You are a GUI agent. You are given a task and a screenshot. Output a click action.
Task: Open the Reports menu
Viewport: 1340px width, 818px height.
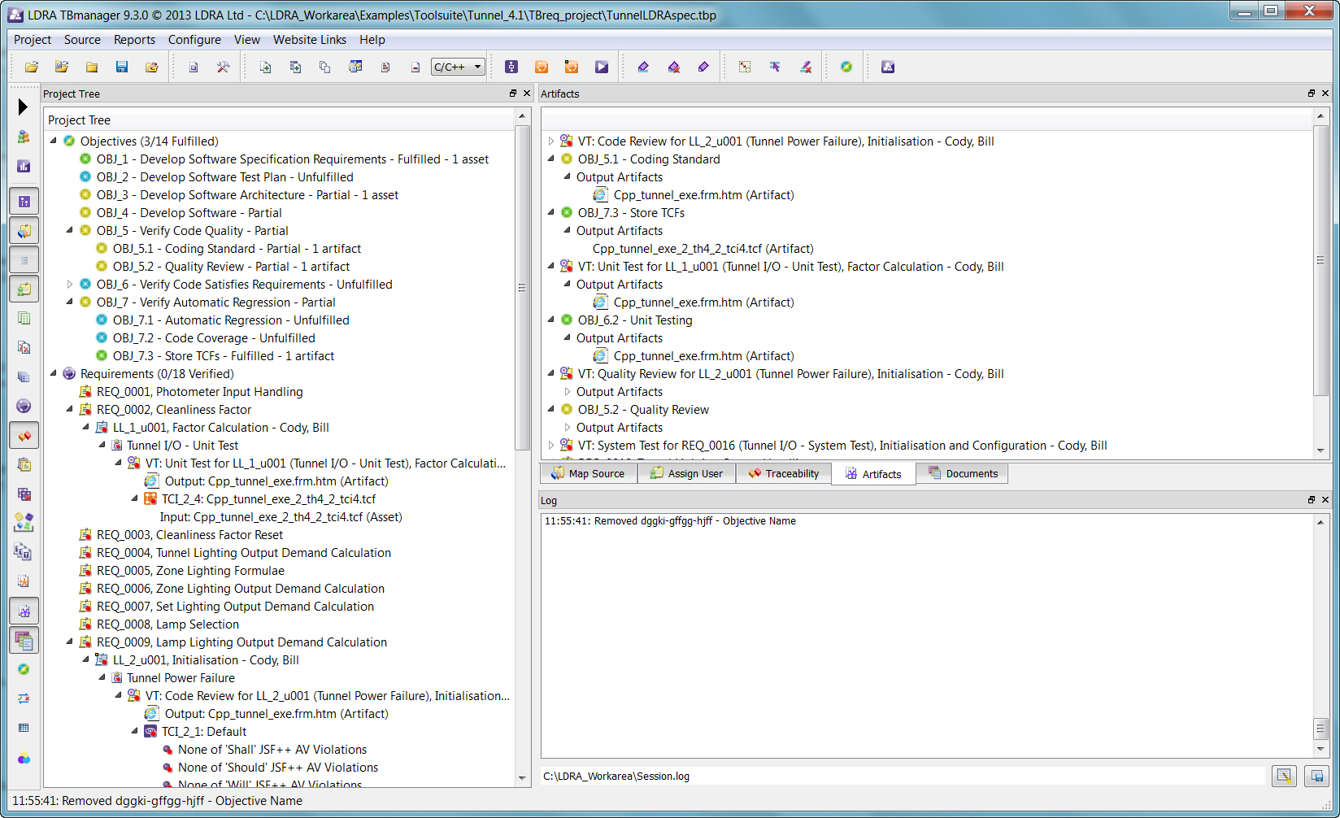click(134, 40)
